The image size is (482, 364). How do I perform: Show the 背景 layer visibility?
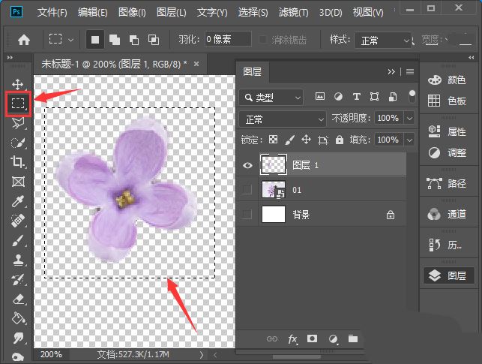tap(247, 215)
